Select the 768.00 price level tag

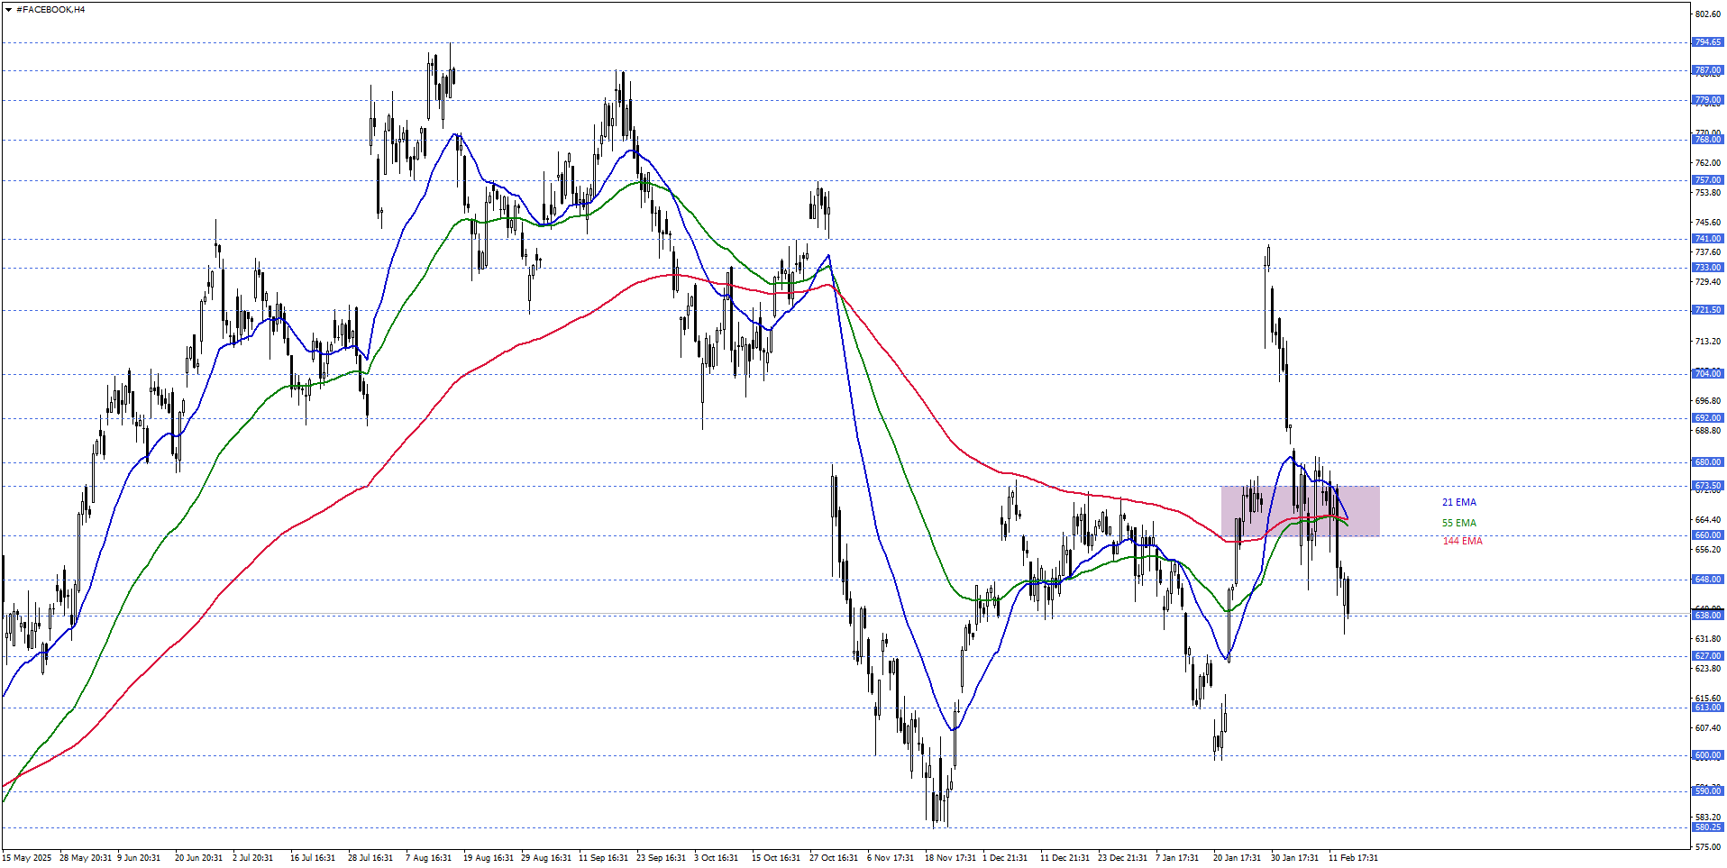click(1707, 140)
